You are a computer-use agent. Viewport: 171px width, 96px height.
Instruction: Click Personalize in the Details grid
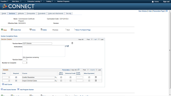pos(66,70)
